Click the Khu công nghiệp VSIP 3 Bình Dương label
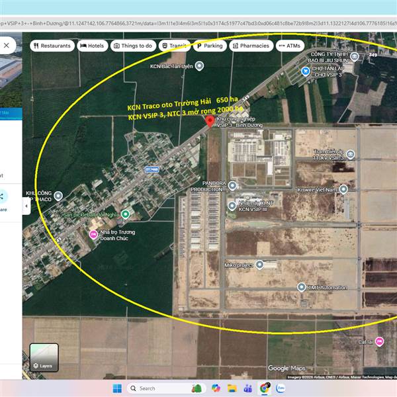This screenshot has height=397, width=397. coord(240,122)
